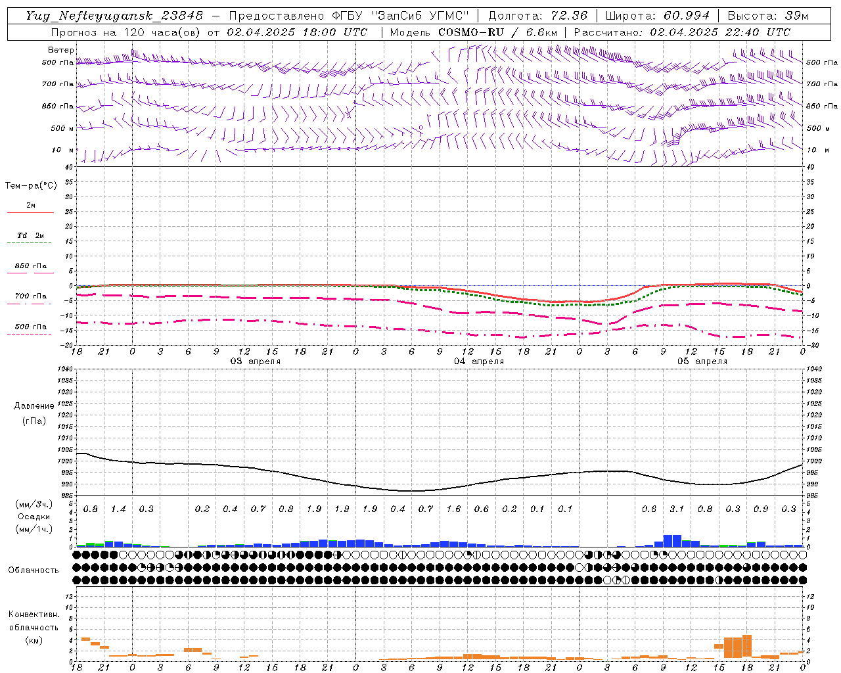Click the Осадки precipitation panel label
841x673 pixels.
[34, 517]
